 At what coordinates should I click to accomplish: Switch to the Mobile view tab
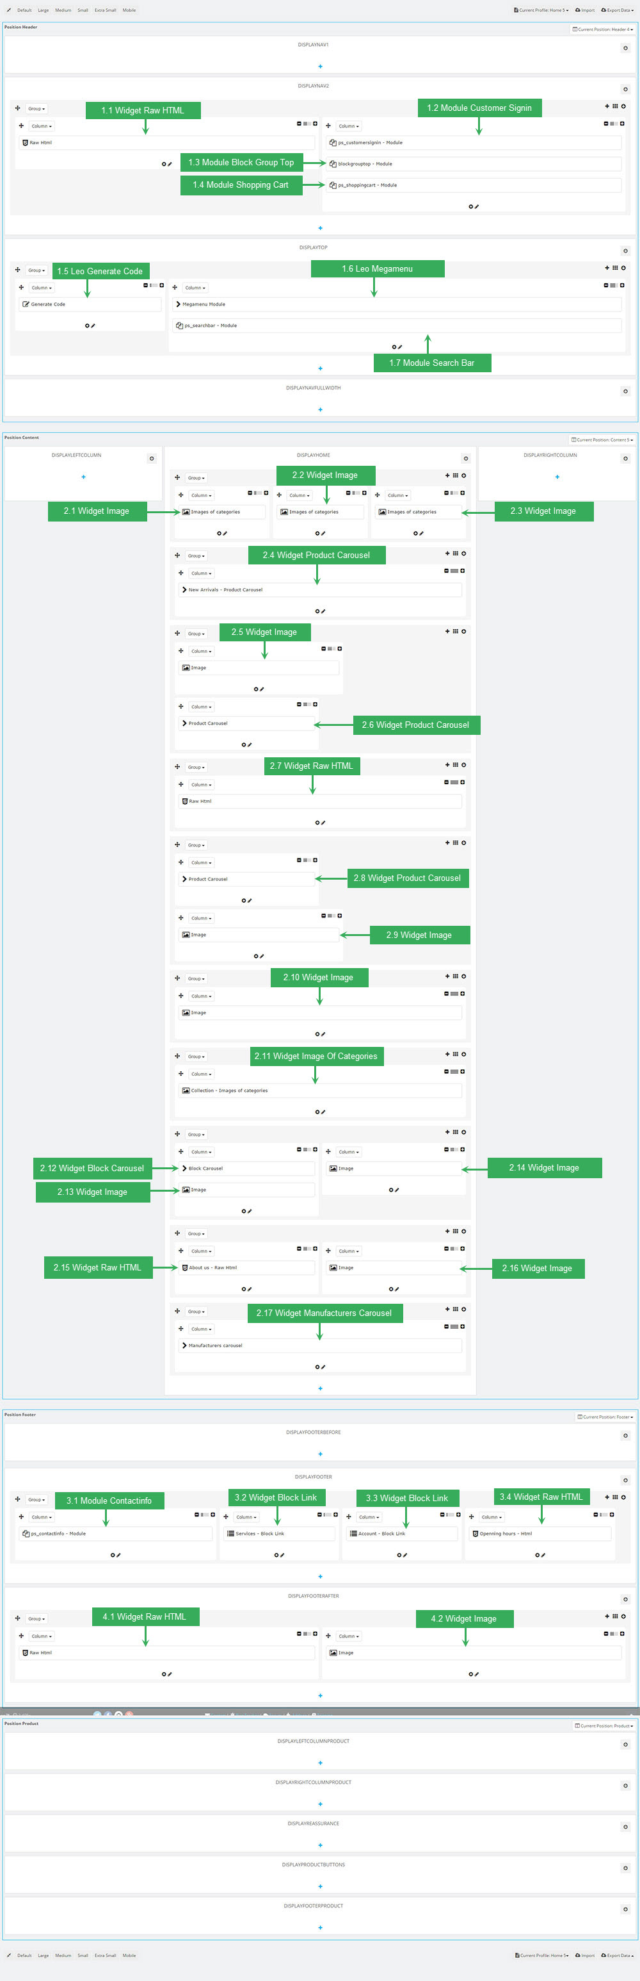[129, 10]
